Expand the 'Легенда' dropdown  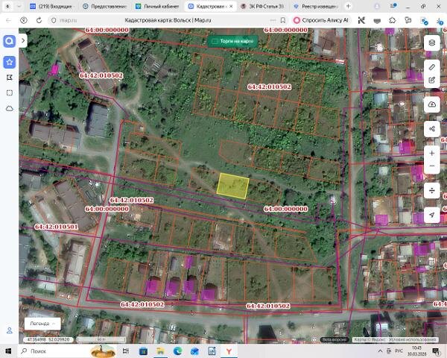tap(42, 324)
